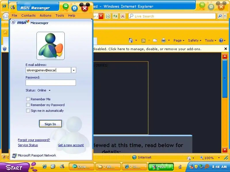The image size is (230, 172).
Task: Click the MSN Messenger title bar icon
Action: 13,7
